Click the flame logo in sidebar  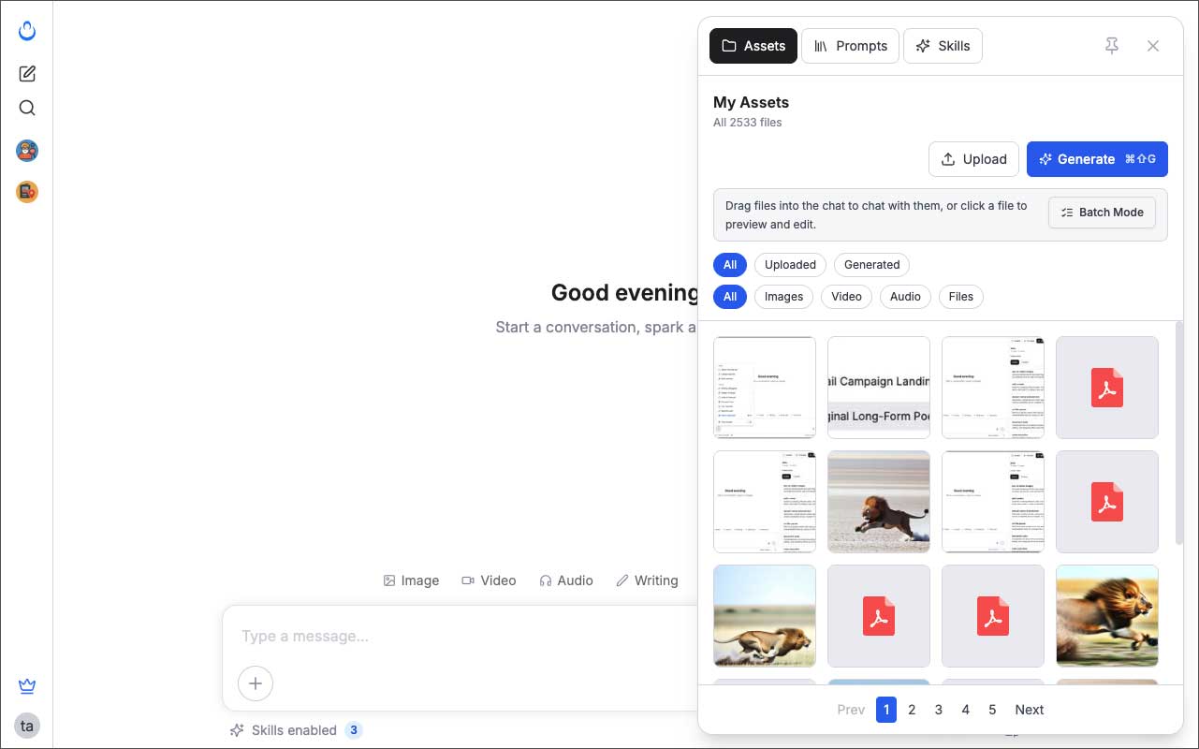(27, 32)
